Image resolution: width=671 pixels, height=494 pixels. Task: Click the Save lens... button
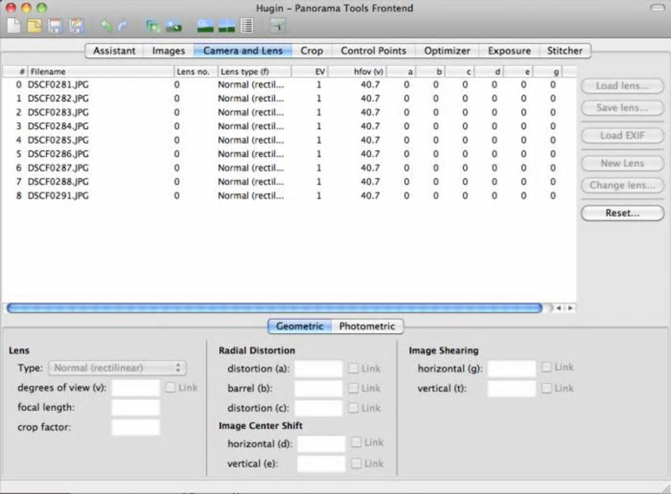(622, 108)
